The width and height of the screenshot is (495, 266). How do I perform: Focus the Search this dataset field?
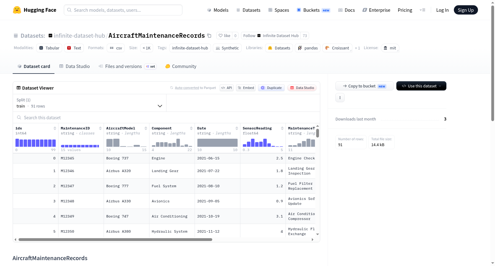click(166, 117)
